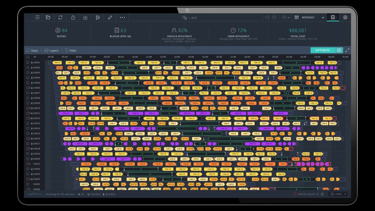Switch to the bus vehicles view
The image size is (375, 211).
point(333,18)
